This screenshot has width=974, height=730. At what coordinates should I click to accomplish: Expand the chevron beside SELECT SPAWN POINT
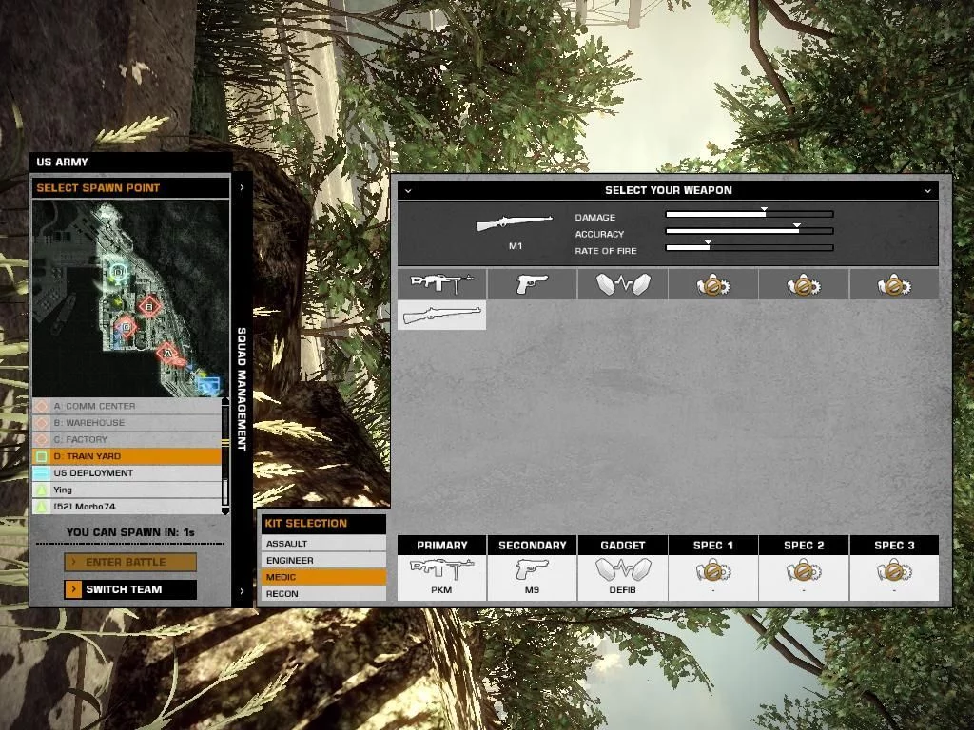242,187
